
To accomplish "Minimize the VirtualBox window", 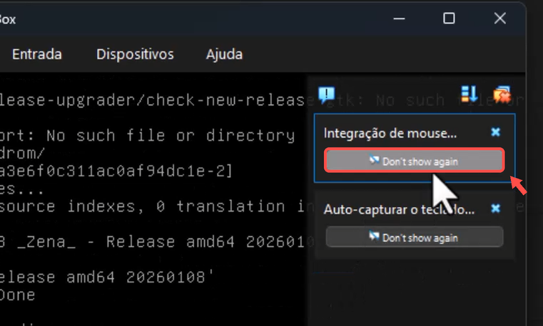I will [x=399, y=19].
